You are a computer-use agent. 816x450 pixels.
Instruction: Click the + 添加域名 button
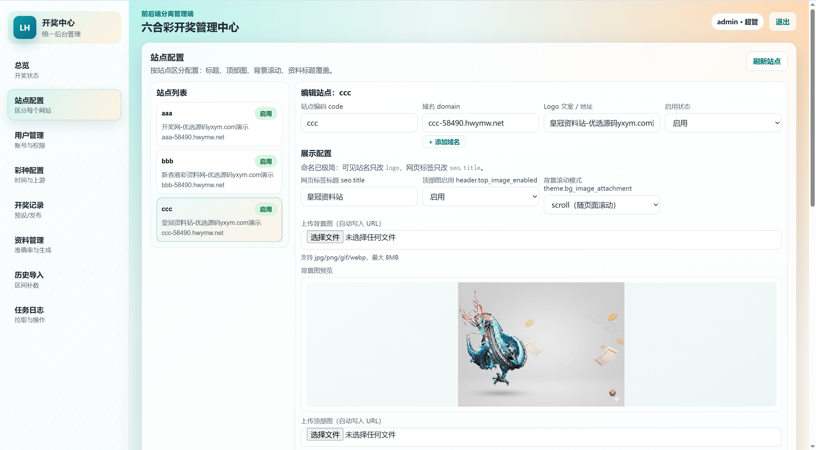coord(444,142)
